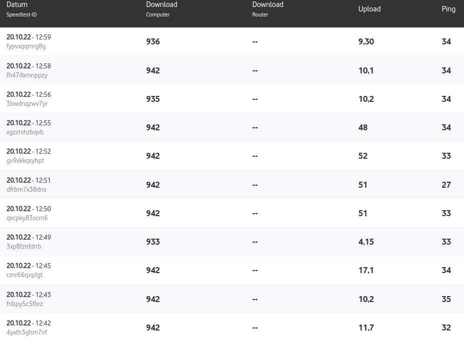Screen dimensions: 464x338
Task: Click the 9,30 upload value
Action: click(x=366, y=41)
